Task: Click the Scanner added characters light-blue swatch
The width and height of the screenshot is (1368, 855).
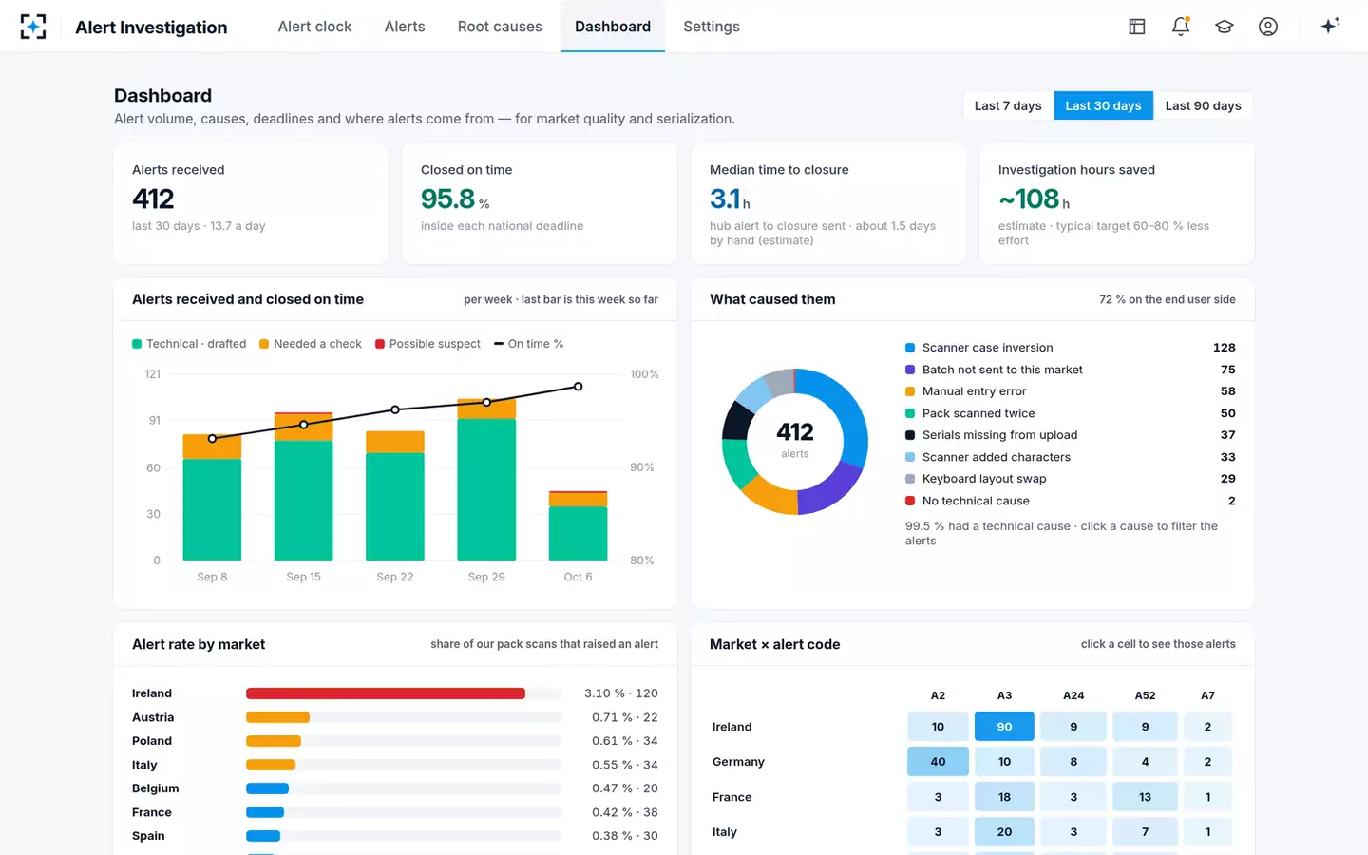Action: click(x=910, y=457)
